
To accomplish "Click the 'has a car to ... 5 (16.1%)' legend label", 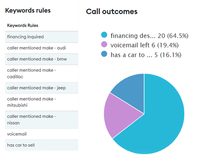I will point(146,55).
